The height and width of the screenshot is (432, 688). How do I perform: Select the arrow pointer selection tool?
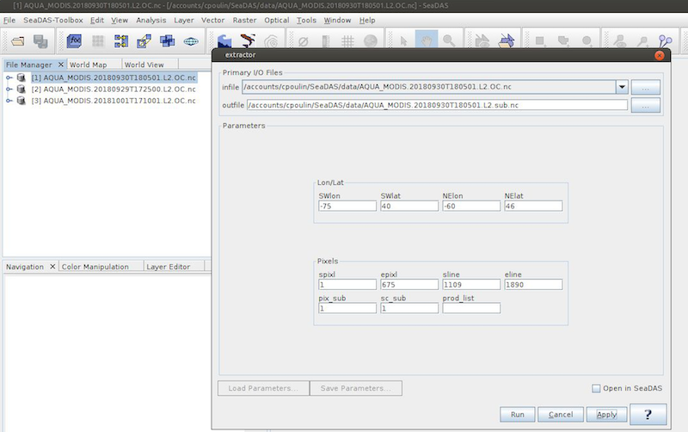(402, 40)
